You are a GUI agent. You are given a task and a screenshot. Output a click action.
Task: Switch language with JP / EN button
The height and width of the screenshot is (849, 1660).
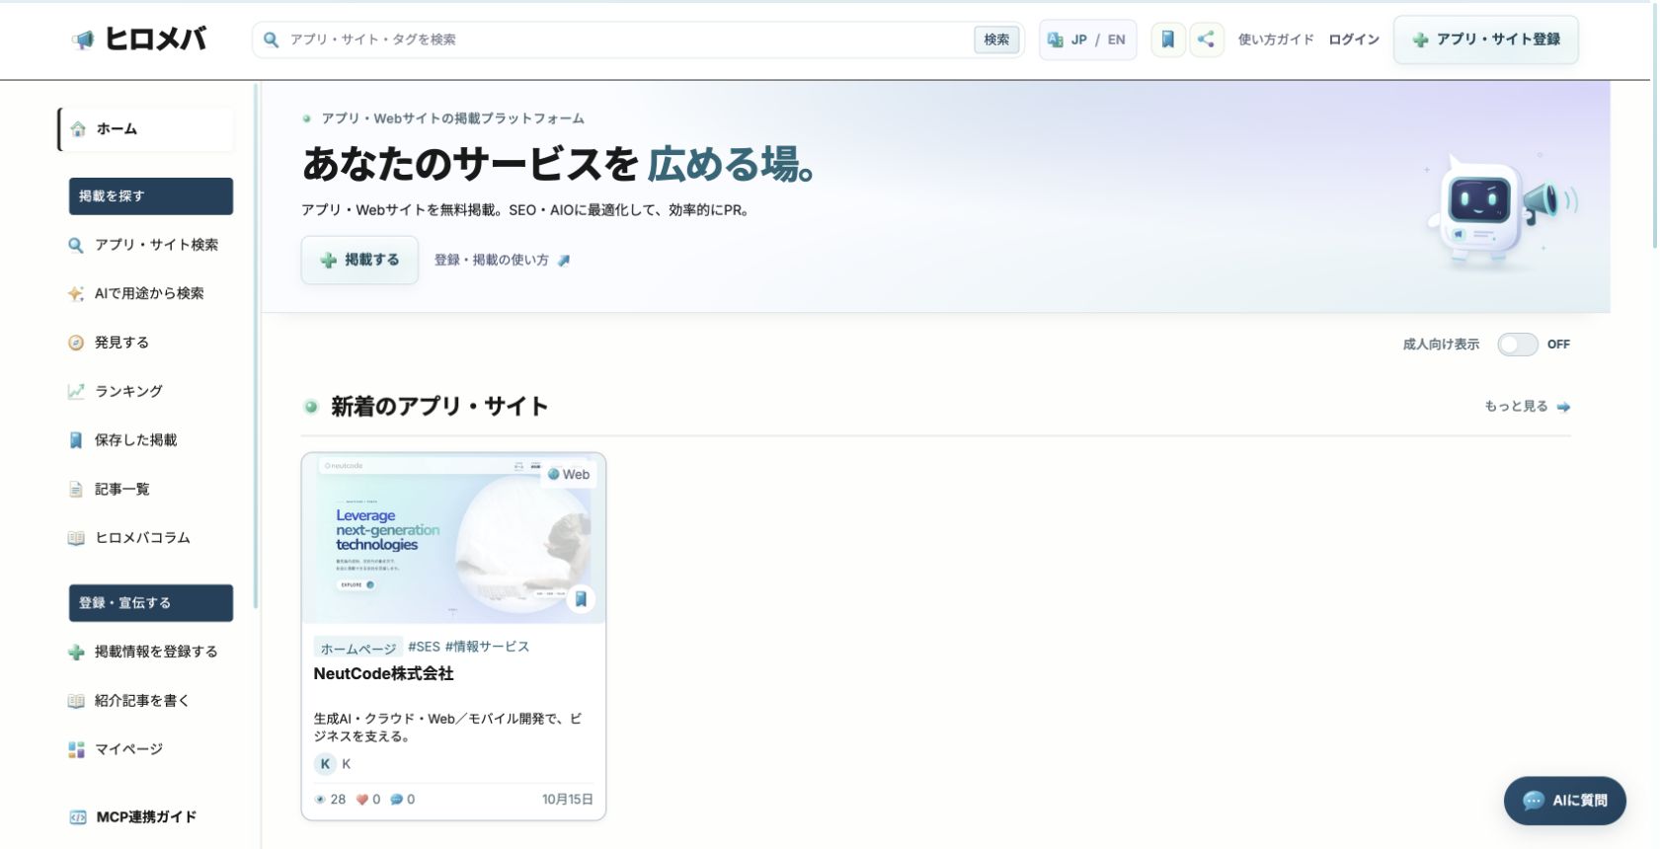coord(1087,39)
